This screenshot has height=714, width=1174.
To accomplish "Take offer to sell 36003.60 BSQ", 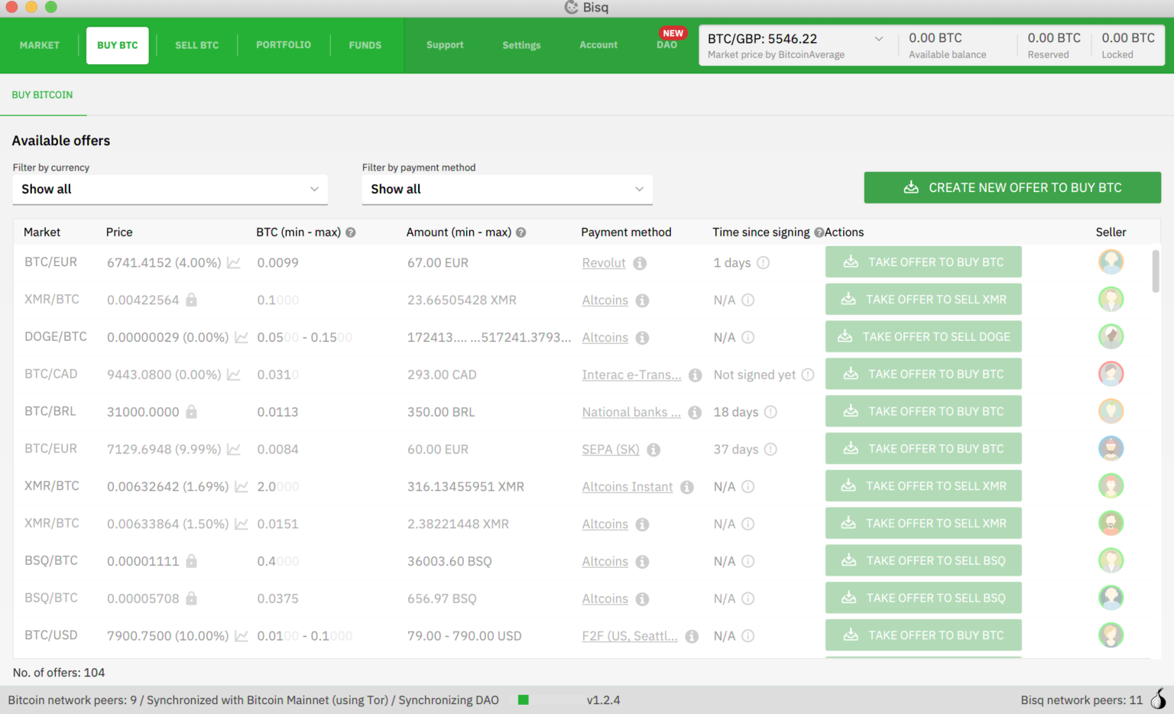I will 923,560.
